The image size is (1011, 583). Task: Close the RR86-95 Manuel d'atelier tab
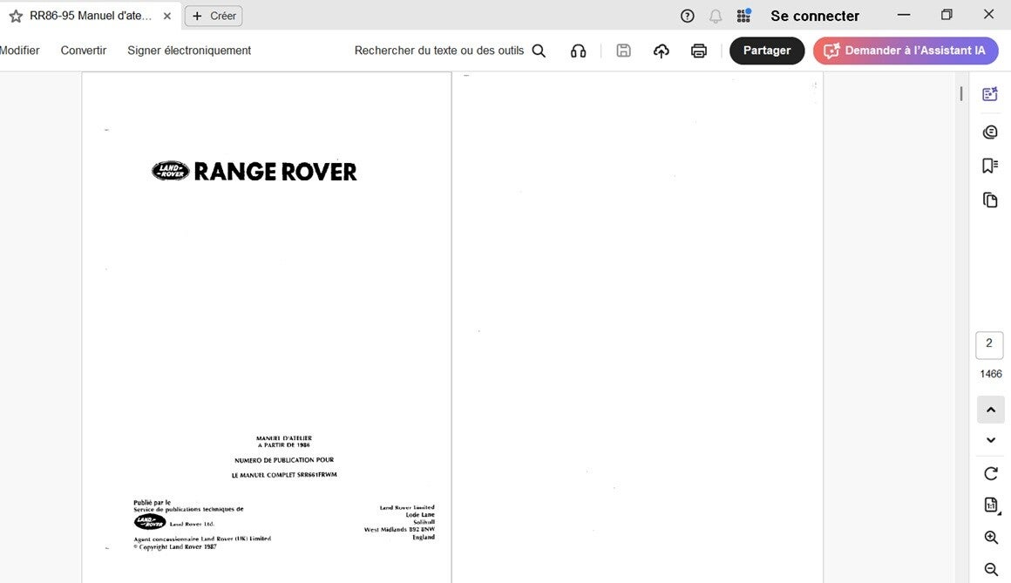pos(167,17)
